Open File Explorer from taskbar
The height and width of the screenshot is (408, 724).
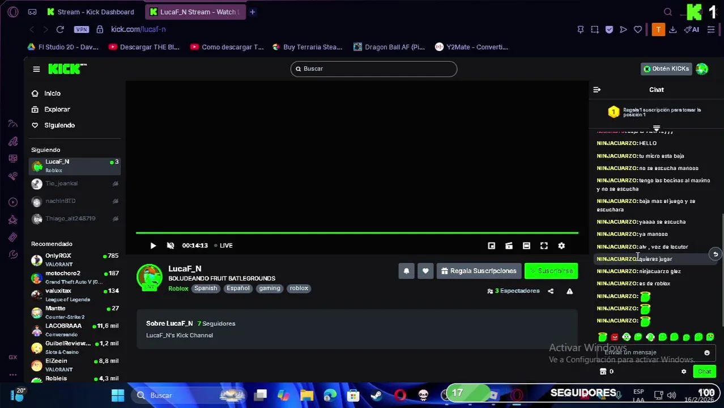(306, 395)
